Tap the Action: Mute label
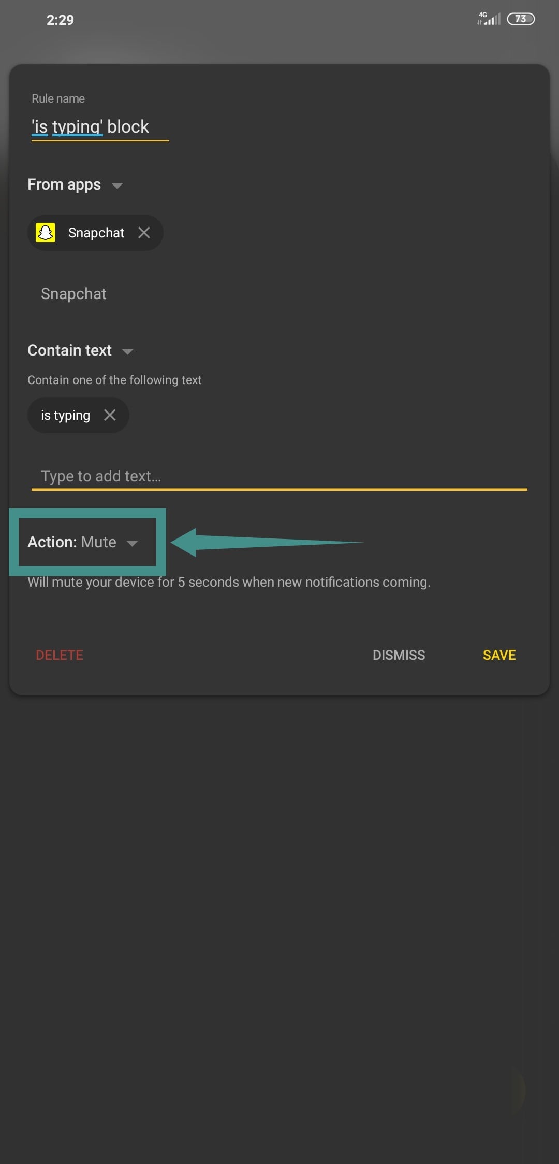The height and width of the screenshot is (1164, 559). pyautogui.click(x=71, y=542)
